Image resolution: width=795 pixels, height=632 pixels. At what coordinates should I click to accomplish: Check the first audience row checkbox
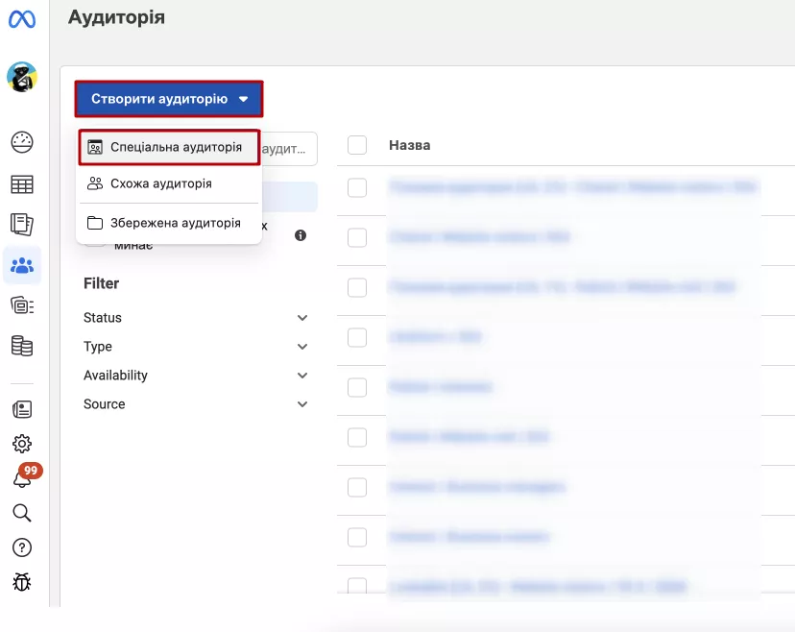(357, 187)
